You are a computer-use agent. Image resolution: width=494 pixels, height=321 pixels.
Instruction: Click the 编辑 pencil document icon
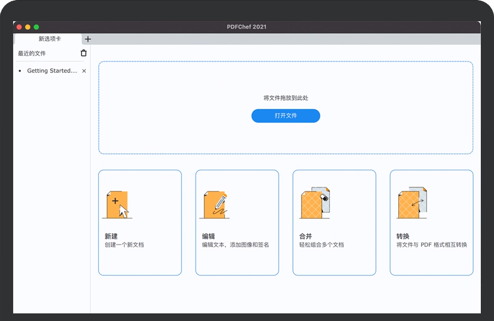pos(215,204)
